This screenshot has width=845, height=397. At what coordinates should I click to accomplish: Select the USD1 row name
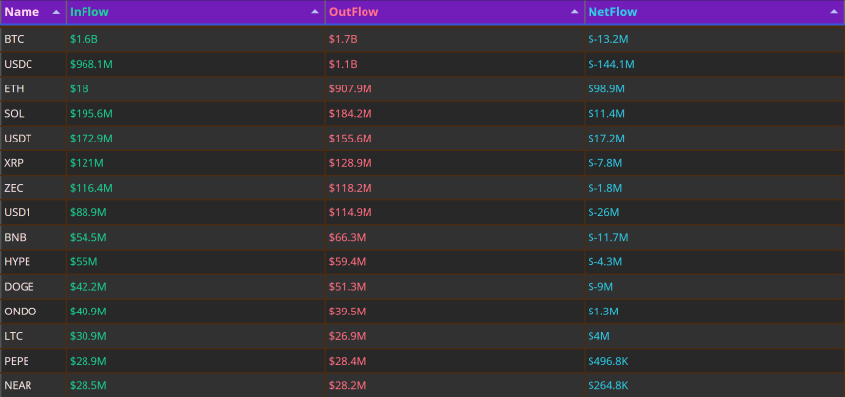pyautogui.click(x=18, y=213)
